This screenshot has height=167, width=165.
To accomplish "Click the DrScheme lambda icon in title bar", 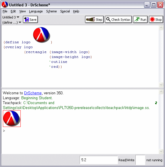I will (x=5, y=5).
